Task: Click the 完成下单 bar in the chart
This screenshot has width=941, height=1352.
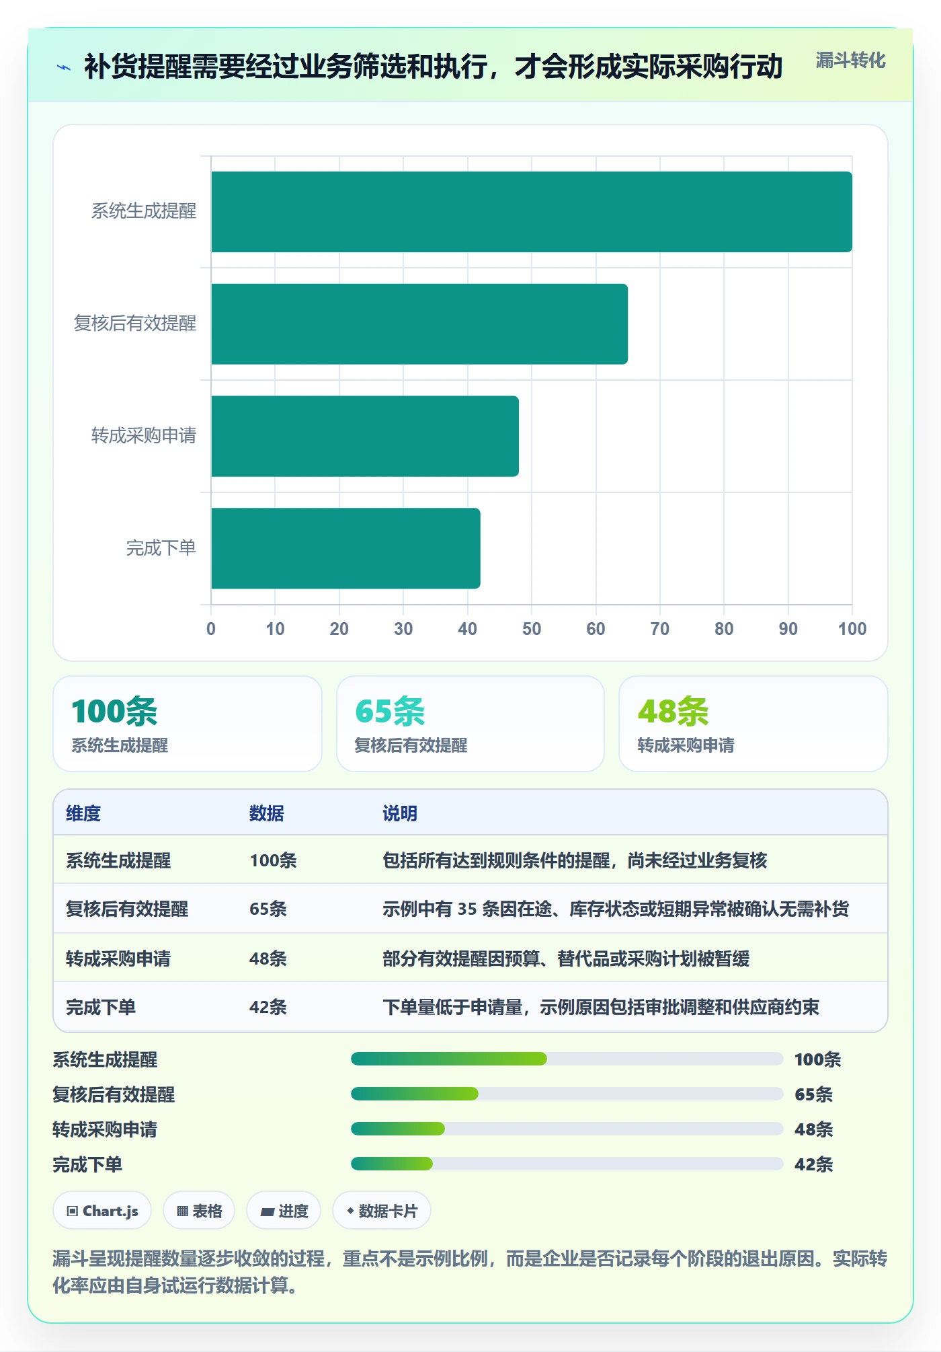Action: [x=345, y=548]
